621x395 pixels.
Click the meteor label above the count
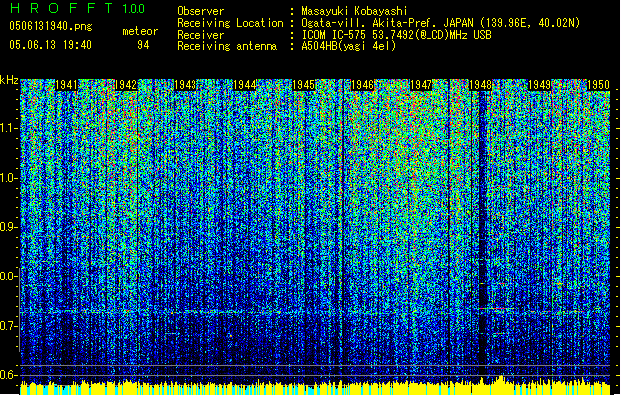point(140,31)
